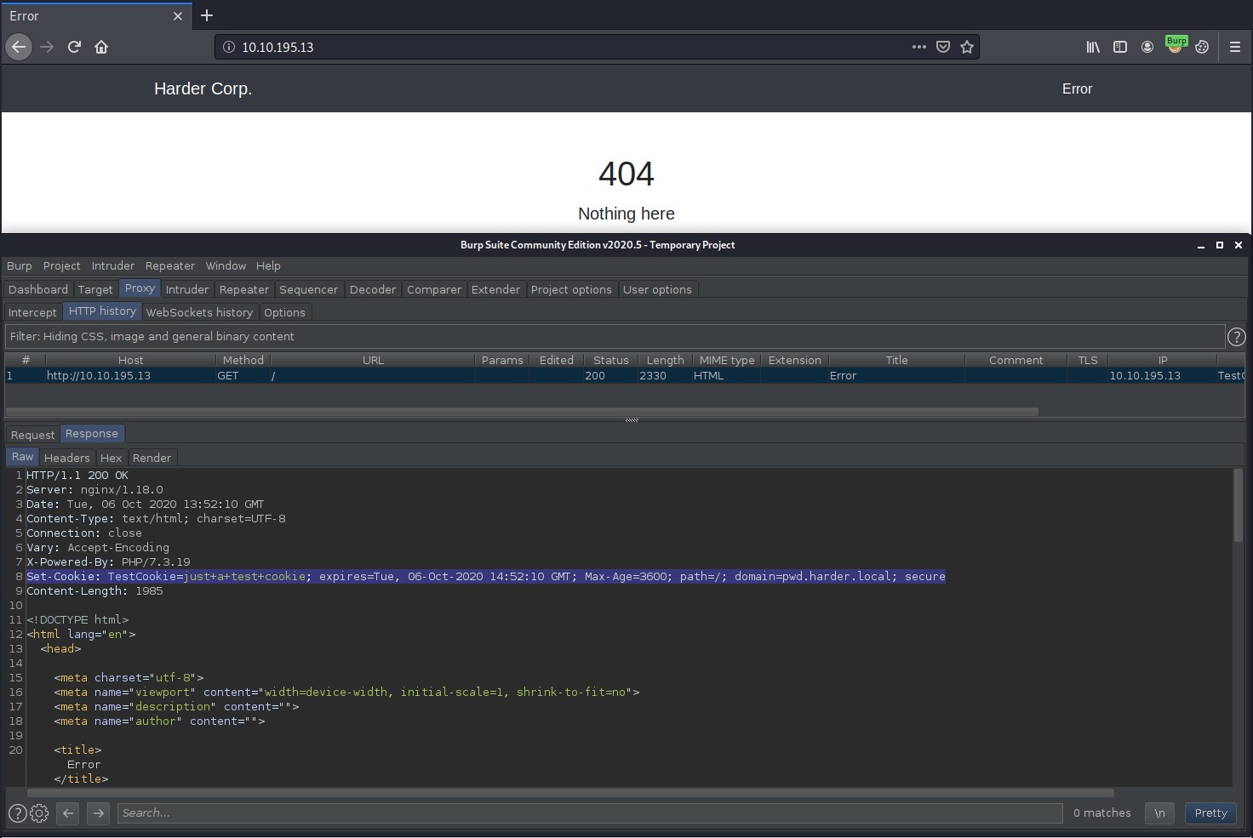1253x838 pixels.
Task: Open a new Firefox tab
Action: point(207,15)
